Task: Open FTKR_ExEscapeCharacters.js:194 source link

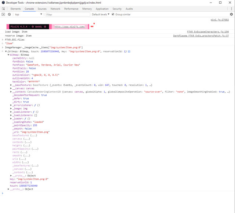Action: click(x=208, y=32)
